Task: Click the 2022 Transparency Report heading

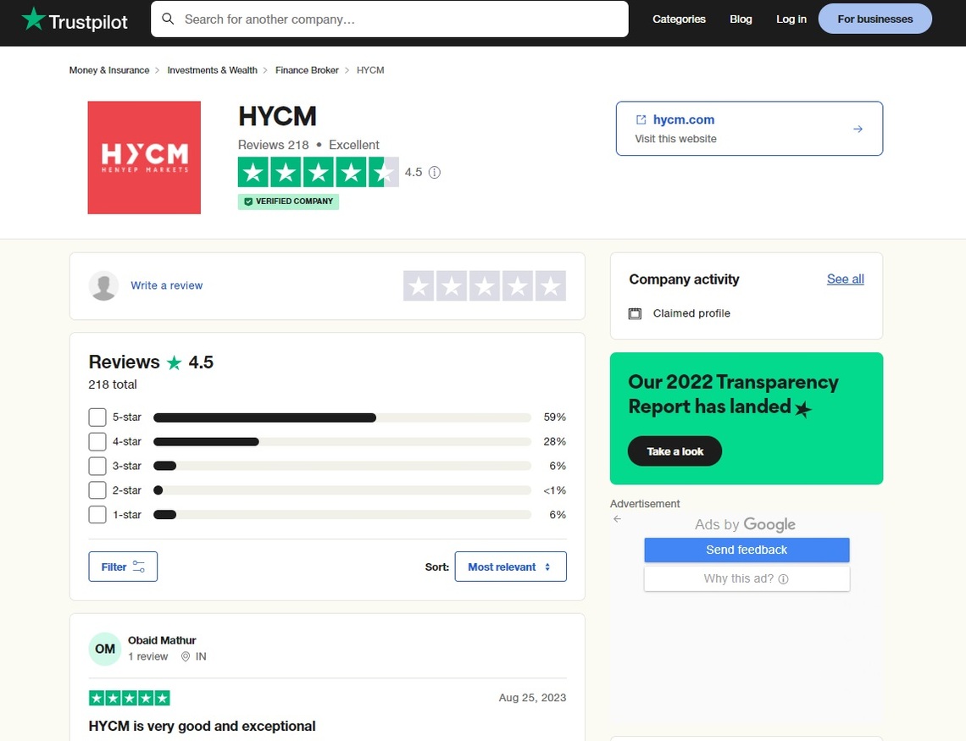Action: pos(733,395)
